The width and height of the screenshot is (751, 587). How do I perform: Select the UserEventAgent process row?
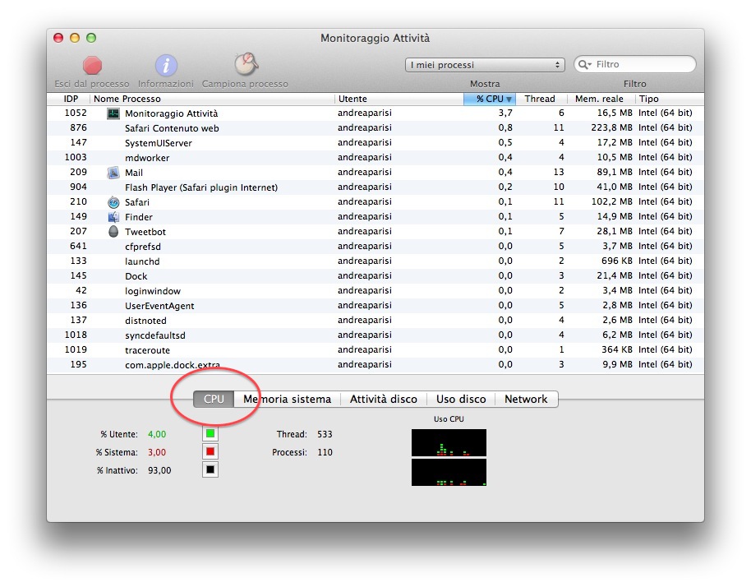[375, 306]
